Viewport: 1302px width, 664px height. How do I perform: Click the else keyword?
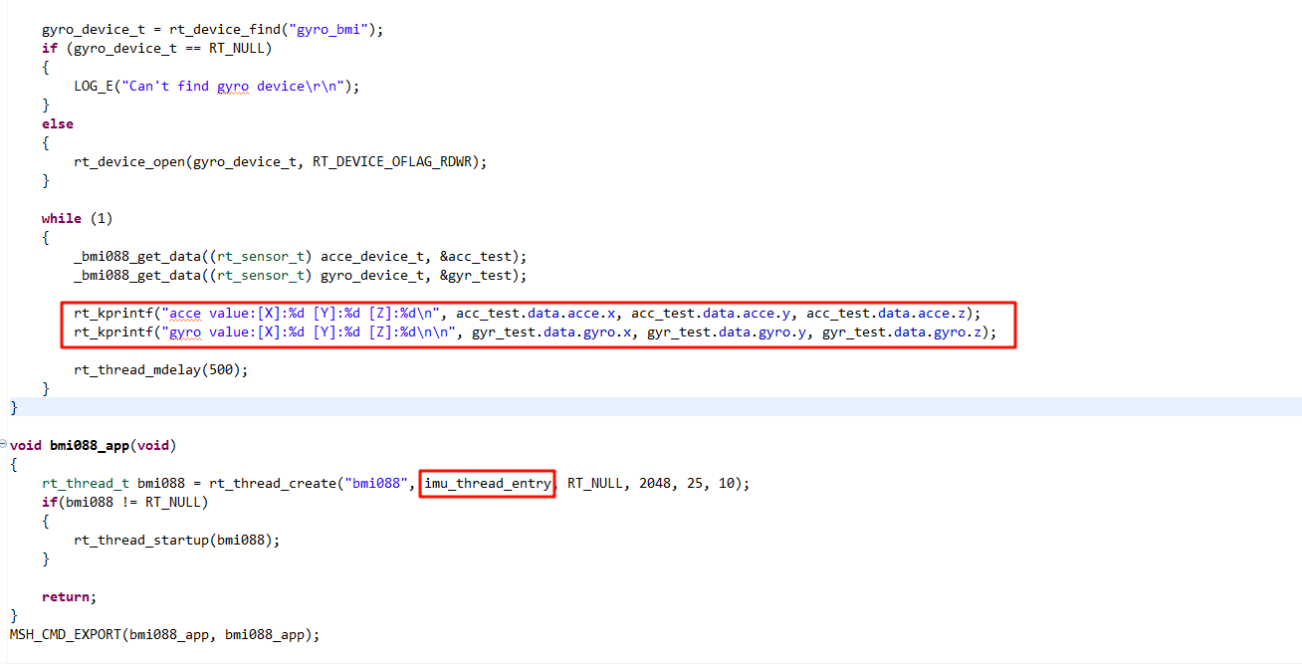[x=58, y=123]
